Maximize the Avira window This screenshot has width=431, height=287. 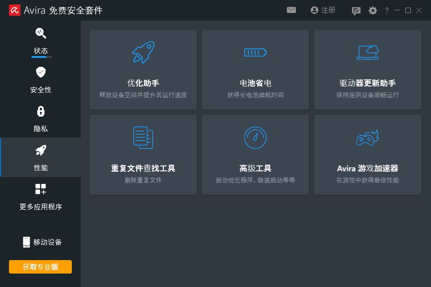click(x=408, y=10)
